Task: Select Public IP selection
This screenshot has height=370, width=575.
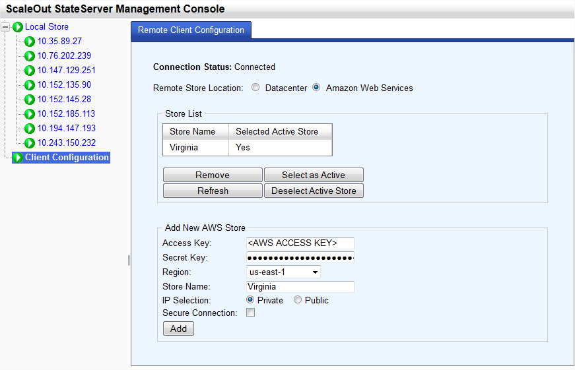Action: pyautogui.click(x=298, y=299)
